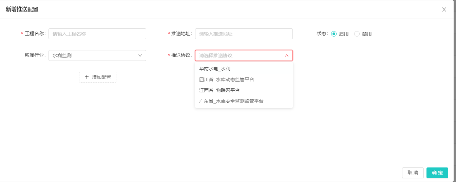The image size is (456, 182).
Task: Confirm with the 确定 button
Action: tap(437, 173)
